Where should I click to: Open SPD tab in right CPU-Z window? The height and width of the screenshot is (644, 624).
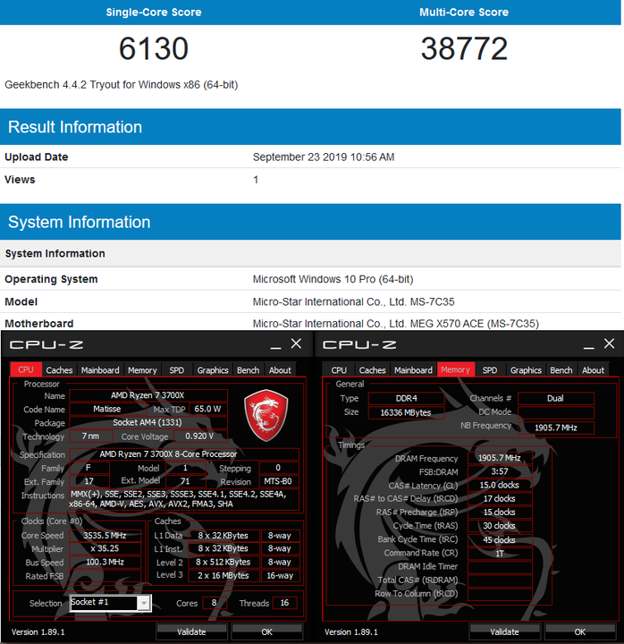click(489, 369)
